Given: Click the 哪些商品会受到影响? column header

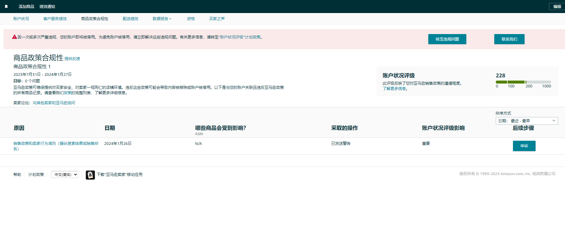Looking at the screenshot, I should click(x=221, y=128).
